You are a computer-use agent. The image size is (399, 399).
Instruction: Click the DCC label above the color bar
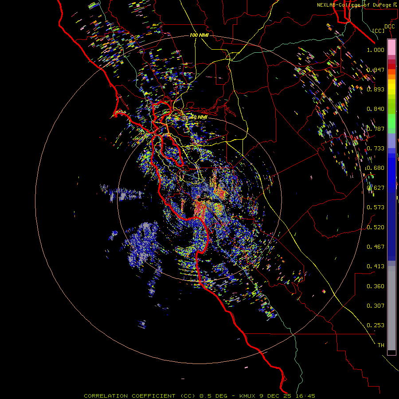tap(389, 27)
